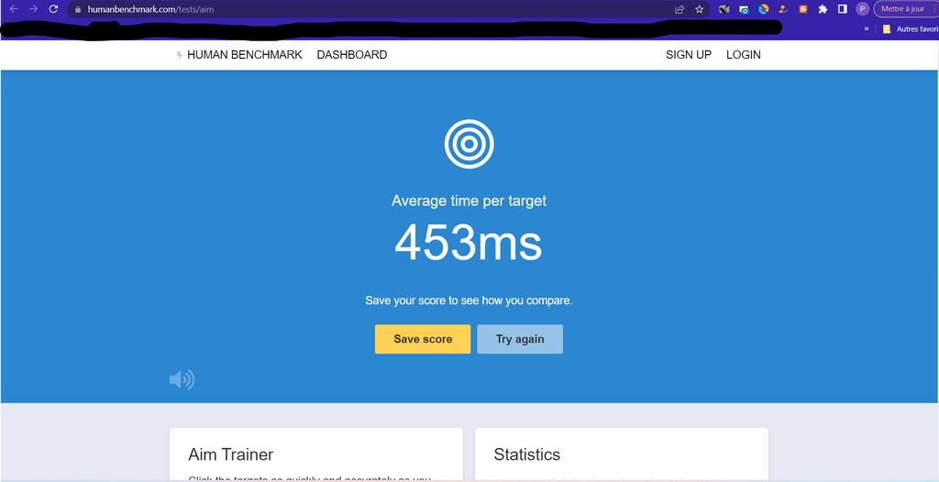This screenshot has width=939, height=482.
Task: Click the share page icon
Action: coord(679,9)
